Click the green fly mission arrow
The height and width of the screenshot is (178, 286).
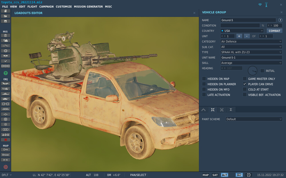coord(5,73)
